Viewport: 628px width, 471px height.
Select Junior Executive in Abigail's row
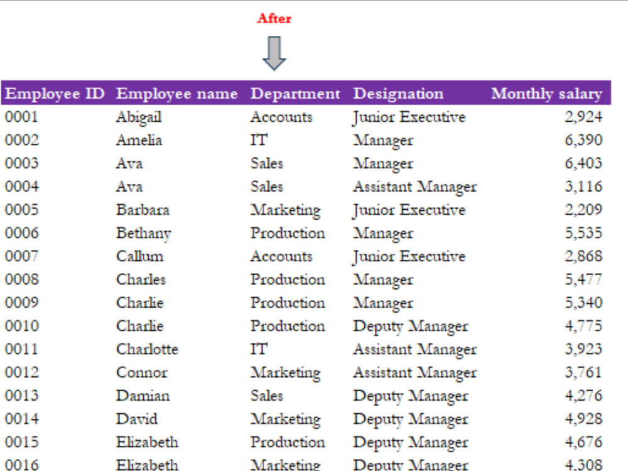[x=409, y=118]
